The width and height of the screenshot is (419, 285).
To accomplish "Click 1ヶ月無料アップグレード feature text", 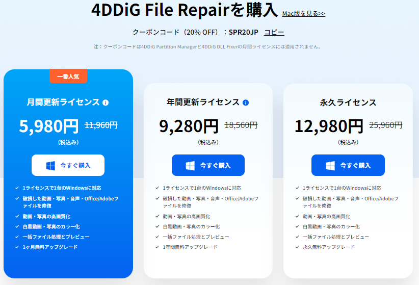I will 50,247.
